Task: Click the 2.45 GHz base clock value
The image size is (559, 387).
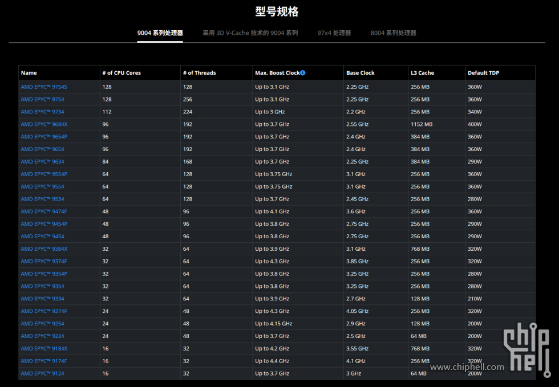Action: pyautogui.click(x=357, y=199)
